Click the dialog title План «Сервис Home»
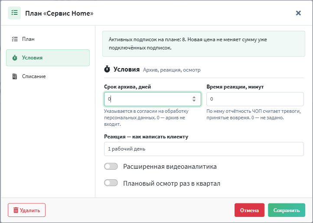The height and width of the screenshot is (223, 313). 59,13
